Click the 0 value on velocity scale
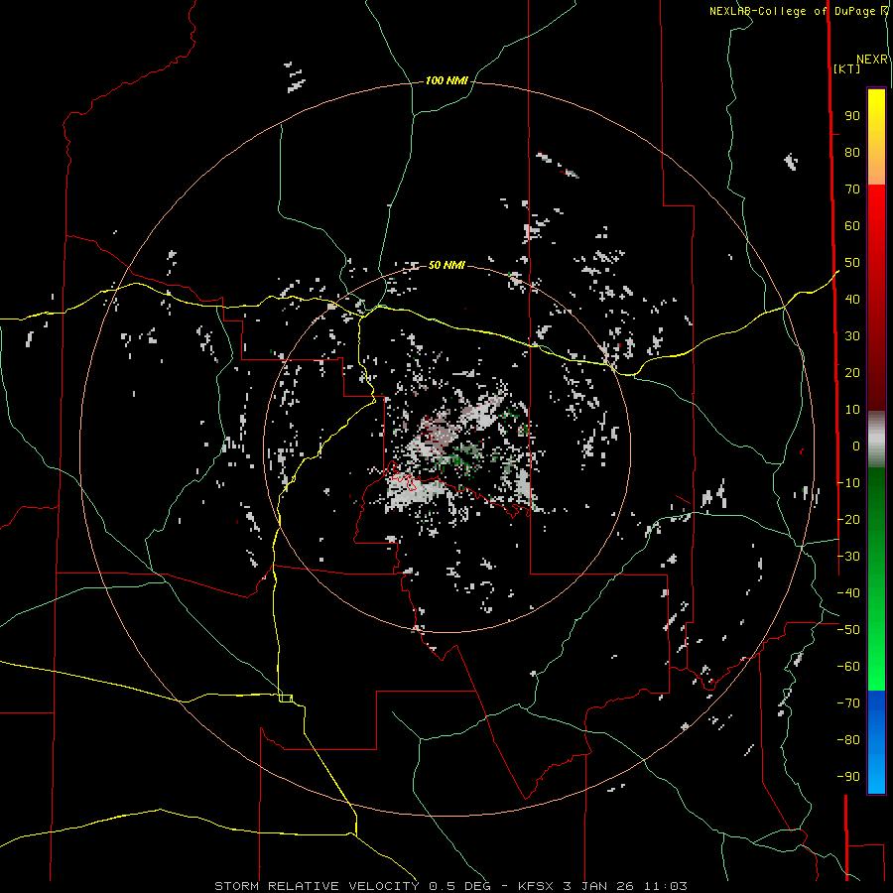This screenshot has height=893, width=893. tap(856, 446)
